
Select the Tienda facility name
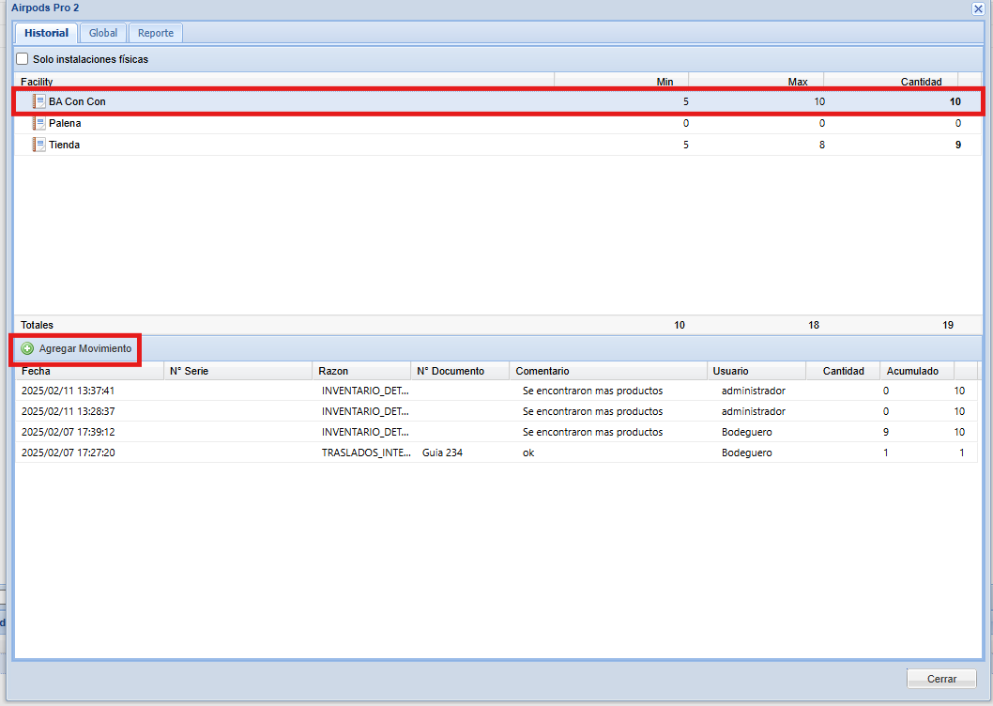pos(64,145)
